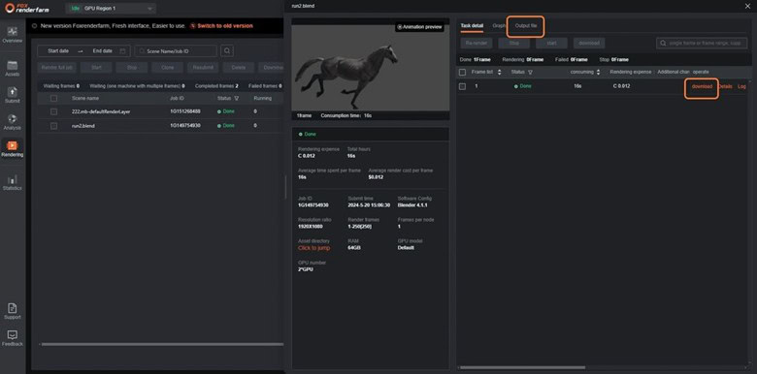Click the Click to jump asset directory link
Viewport: 757px width, 374px height.
click(313, 248)
